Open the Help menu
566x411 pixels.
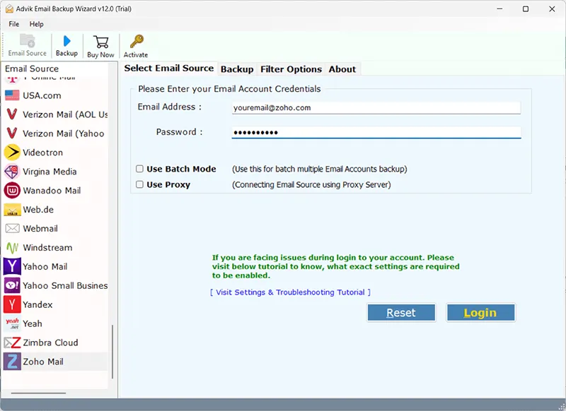pos(37,24)
